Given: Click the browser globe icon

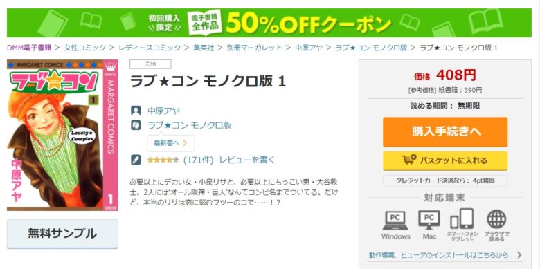Looking at the screenshot, I should click(496, 219).
